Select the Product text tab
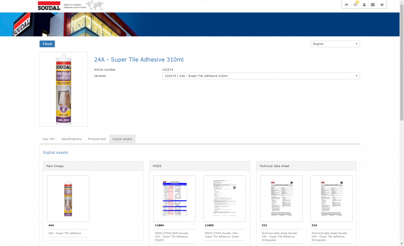 coord(97,139)
